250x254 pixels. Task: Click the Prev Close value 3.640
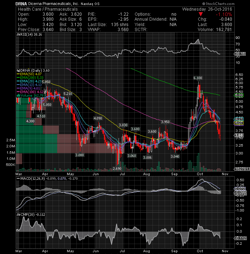(x=48, y=30)
